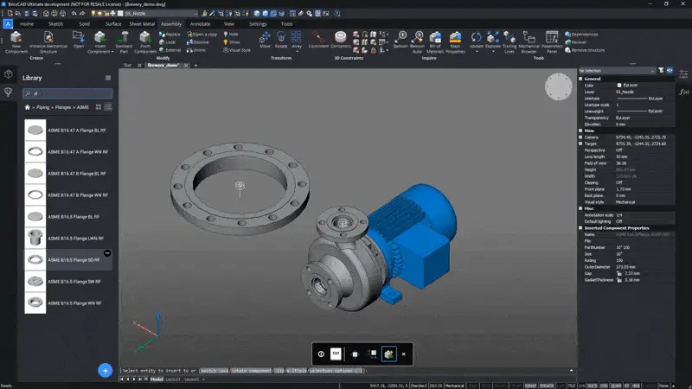This screenshot has height=389, width=692.
Task: Collapse the General properties section
Action: click(x=582, y=78)
